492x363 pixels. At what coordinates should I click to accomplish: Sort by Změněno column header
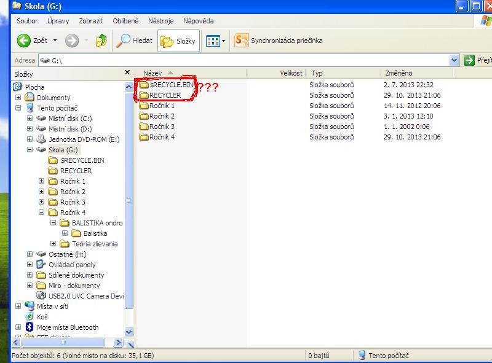point(399,73)
